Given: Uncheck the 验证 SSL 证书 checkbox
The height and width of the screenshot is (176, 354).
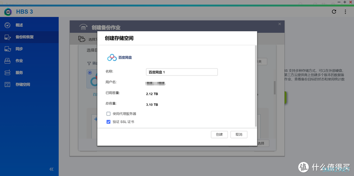Looking at the screenshot, I should coord(108,122).
